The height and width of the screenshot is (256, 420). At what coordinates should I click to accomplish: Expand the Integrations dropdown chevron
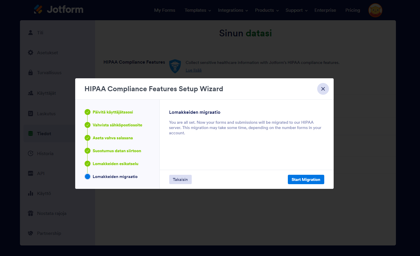click(x=247, y=11)
